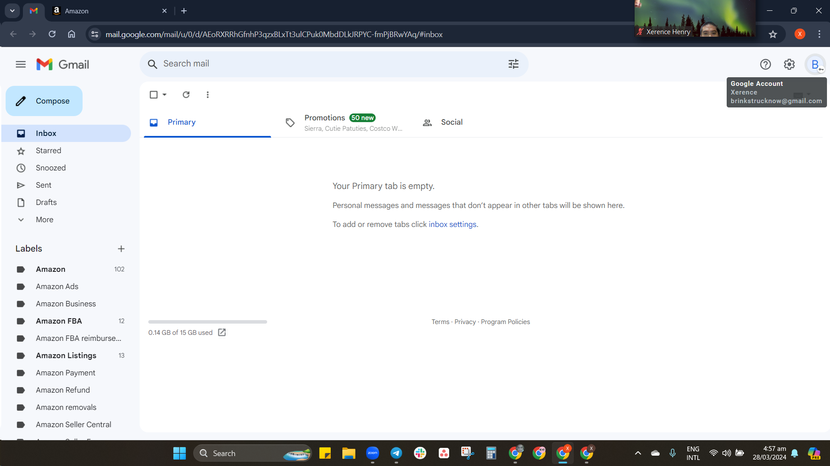Open the More options three-dot menu in mail toolbar
Viewport: 830px width, 466px height.
click(x=207, y=94)
